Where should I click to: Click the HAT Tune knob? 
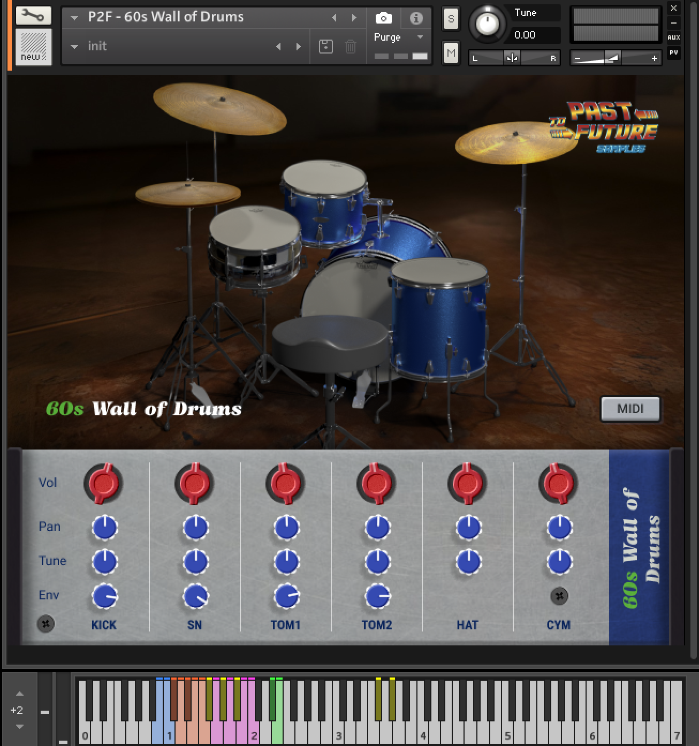[x=468, y=562]
